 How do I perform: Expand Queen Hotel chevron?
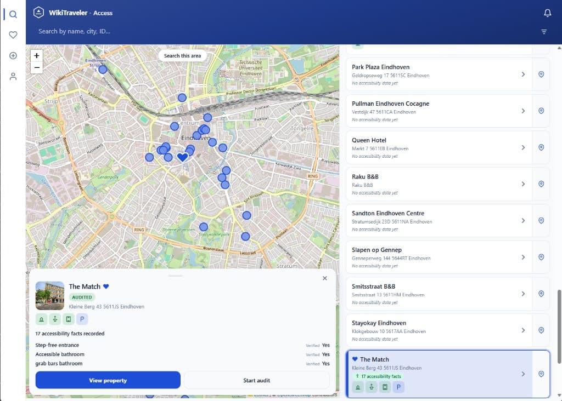click(x=523, y=147)
